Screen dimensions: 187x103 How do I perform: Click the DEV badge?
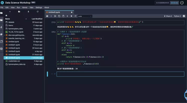(x=33, y=3)
